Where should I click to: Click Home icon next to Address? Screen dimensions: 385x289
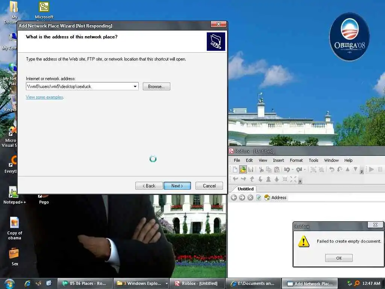click(267, 198)
